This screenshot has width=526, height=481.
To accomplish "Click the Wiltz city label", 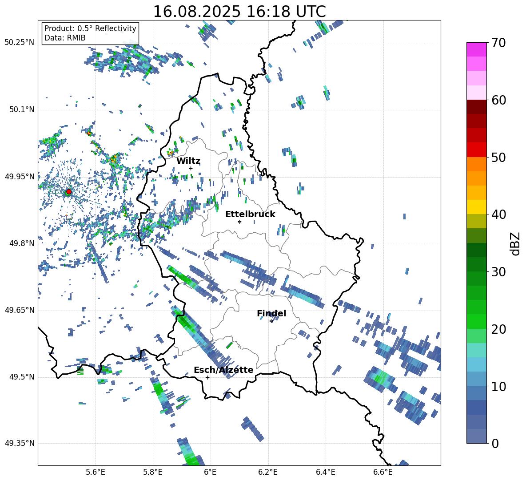I will click(x=188, y=161).
